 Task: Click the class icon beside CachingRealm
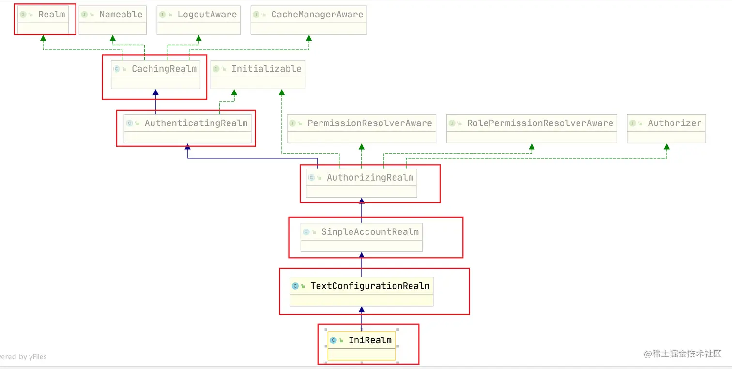(x=117, y=69)
